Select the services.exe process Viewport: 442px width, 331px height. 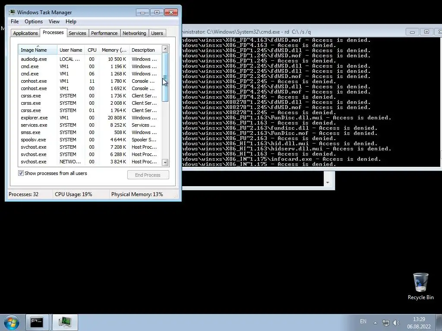pyautogui.click(x=90, y=125)
